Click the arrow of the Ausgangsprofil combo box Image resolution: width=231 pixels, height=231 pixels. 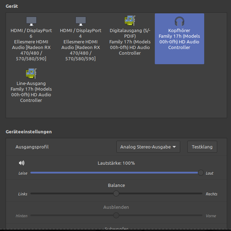(174, 147)
